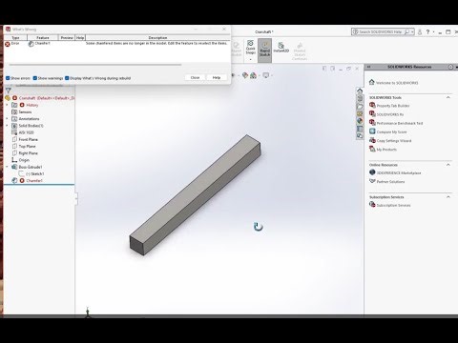Click the Copy Settings Wizard icon
Viewport: 458px width, 343px height.
click(372, 140)
